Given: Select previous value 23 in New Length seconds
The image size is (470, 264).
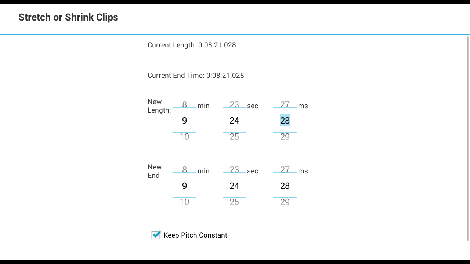Looking at the screenshot, I should (x=234, y=104).
